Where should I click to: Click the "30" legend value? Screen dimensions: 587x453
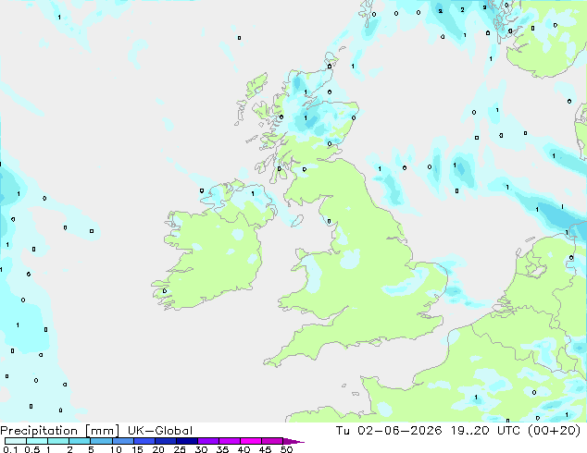click(201, 449)
